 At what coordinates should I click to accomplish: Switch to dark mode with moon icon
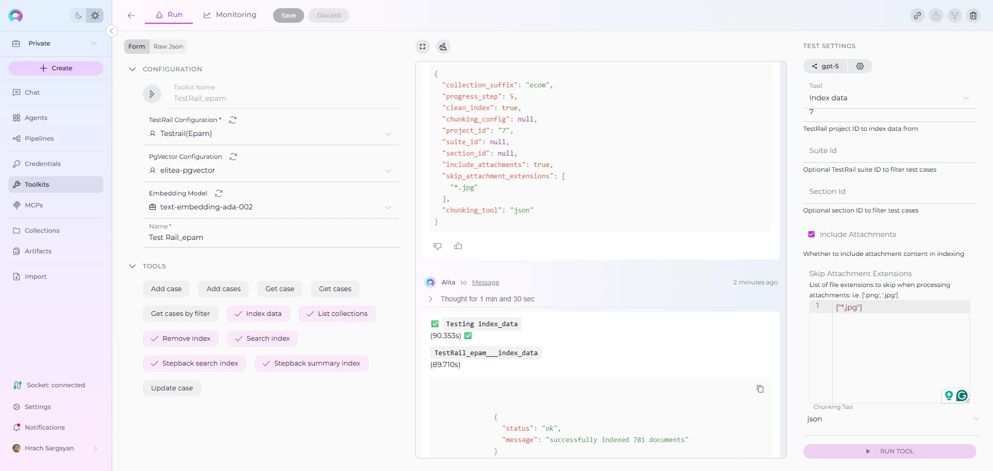point(78,16)
